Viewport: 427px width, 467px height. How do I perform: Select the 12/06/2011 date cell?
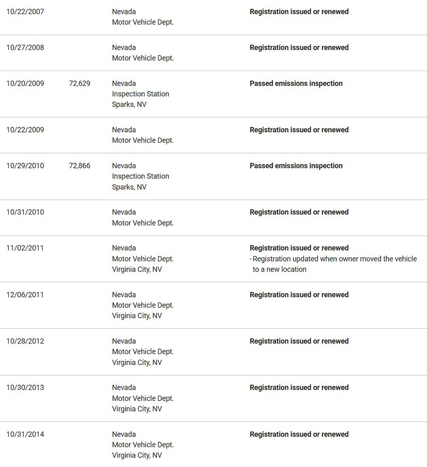[25, 295]
